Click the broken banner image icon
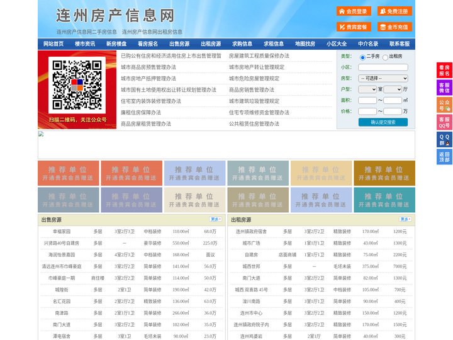This screenshot has width=453, height=340. (x=41, y=134)
